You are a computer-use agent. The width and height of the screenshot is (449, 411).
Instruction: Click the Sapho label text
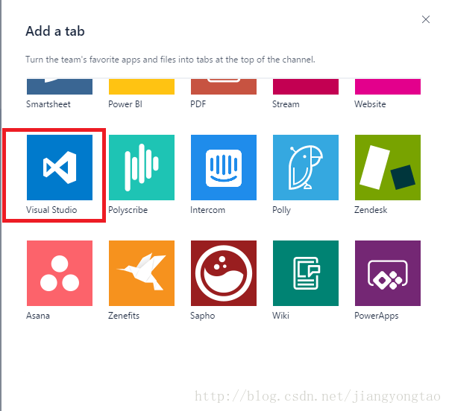coord(202,316)
